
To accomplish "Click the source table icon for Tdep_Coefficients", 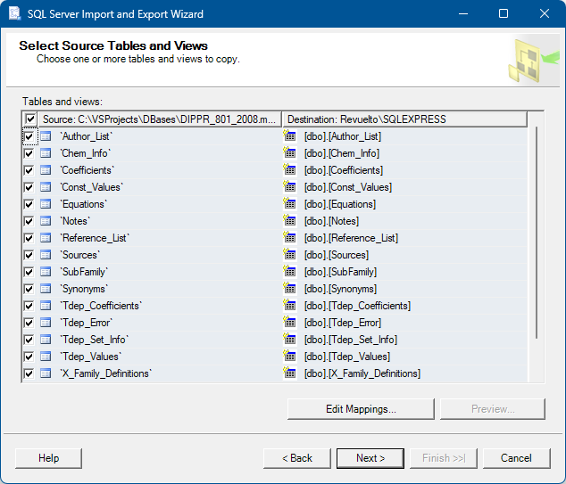I will pos(46,306).
